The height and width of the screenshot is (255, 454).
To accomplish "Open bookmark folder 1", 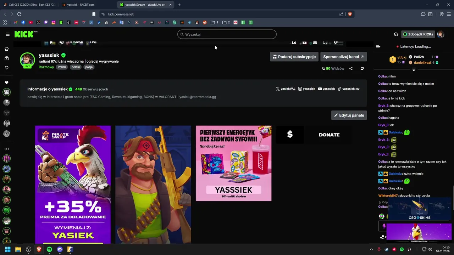I will [x=214, y=22].
